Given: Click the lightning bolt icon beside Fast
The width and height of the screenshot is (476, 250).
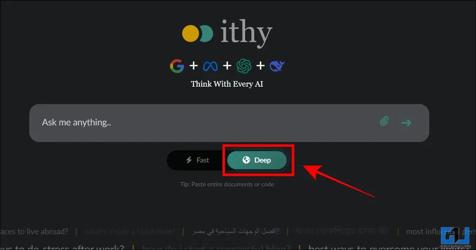Looking at the screenshot, I should (x=189, y=160).
